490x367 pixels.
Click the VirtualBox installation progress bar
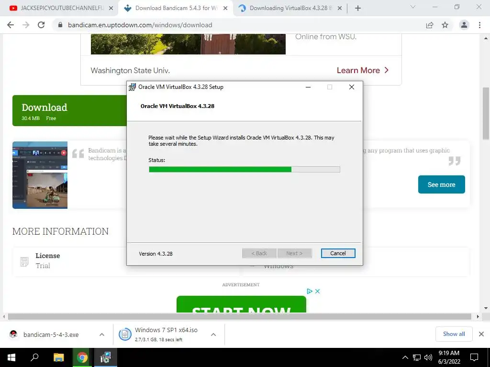click(x=245, y=170)
